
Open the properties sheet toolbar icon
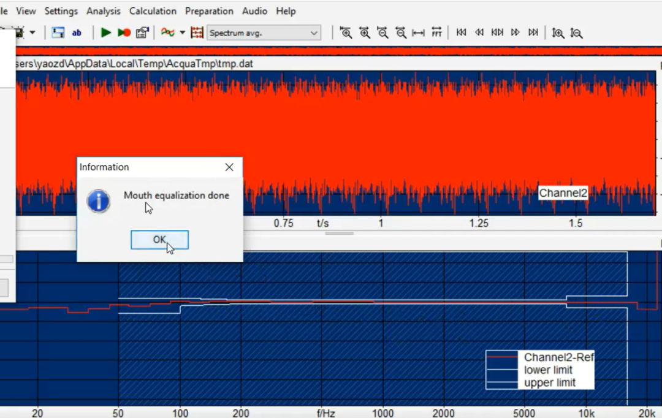[x=142, y=32]
